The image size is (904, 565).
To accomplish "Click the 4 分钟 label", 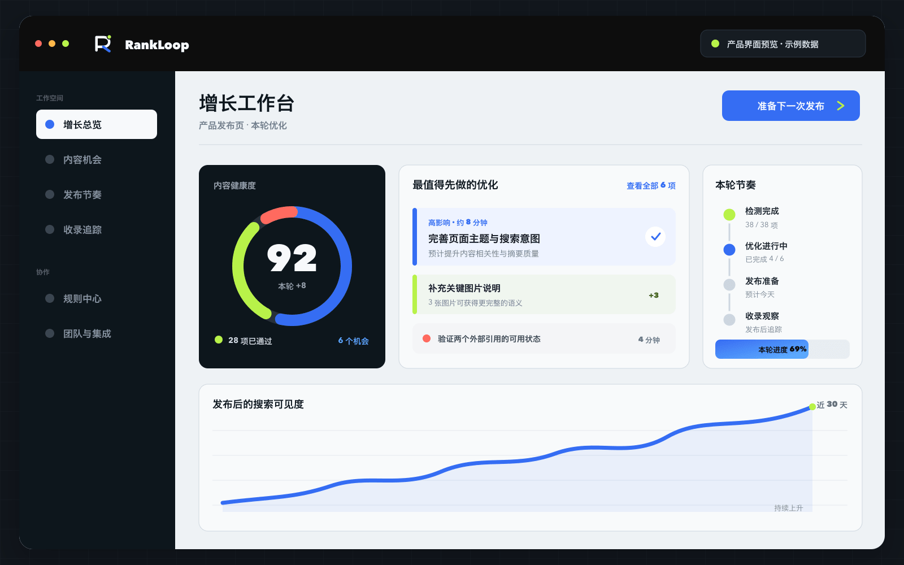I will coord(649,340).
